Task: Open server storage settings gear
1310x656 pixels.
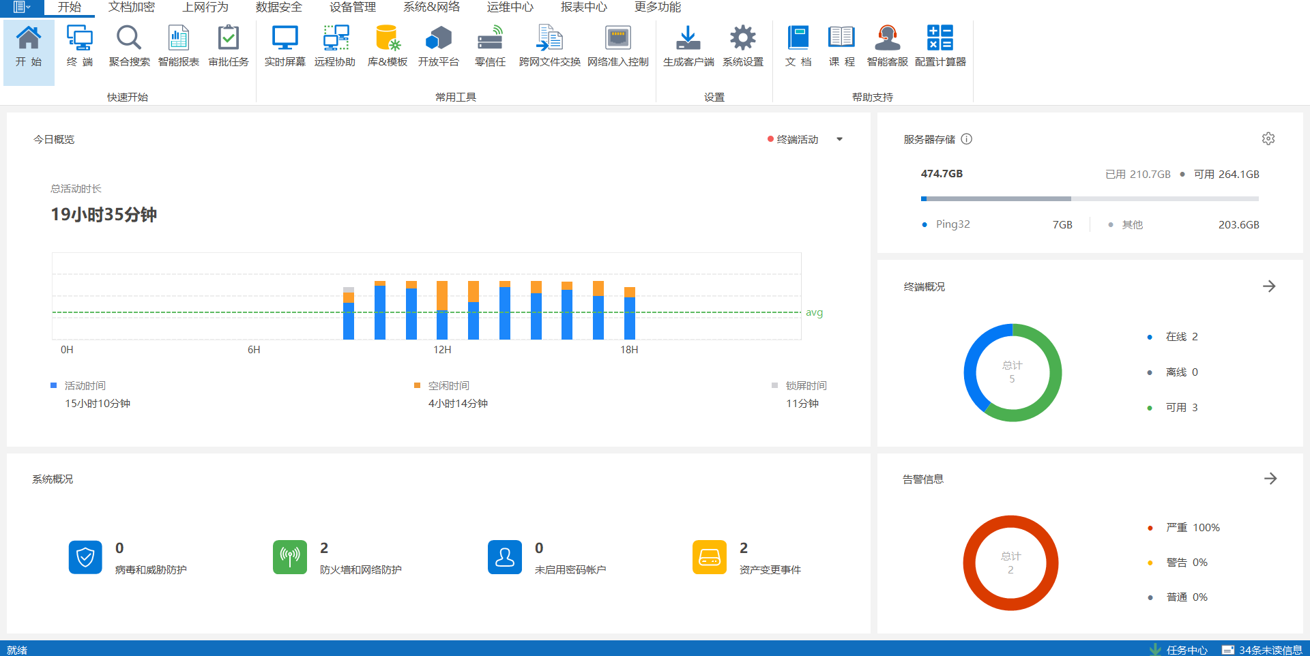Action: [1268, 139]
